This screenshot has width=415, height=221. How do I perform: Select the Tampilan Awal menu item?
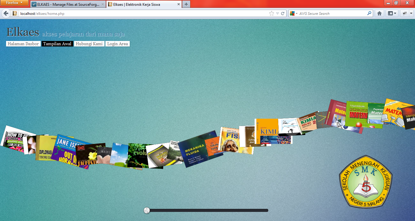point(57,44)
